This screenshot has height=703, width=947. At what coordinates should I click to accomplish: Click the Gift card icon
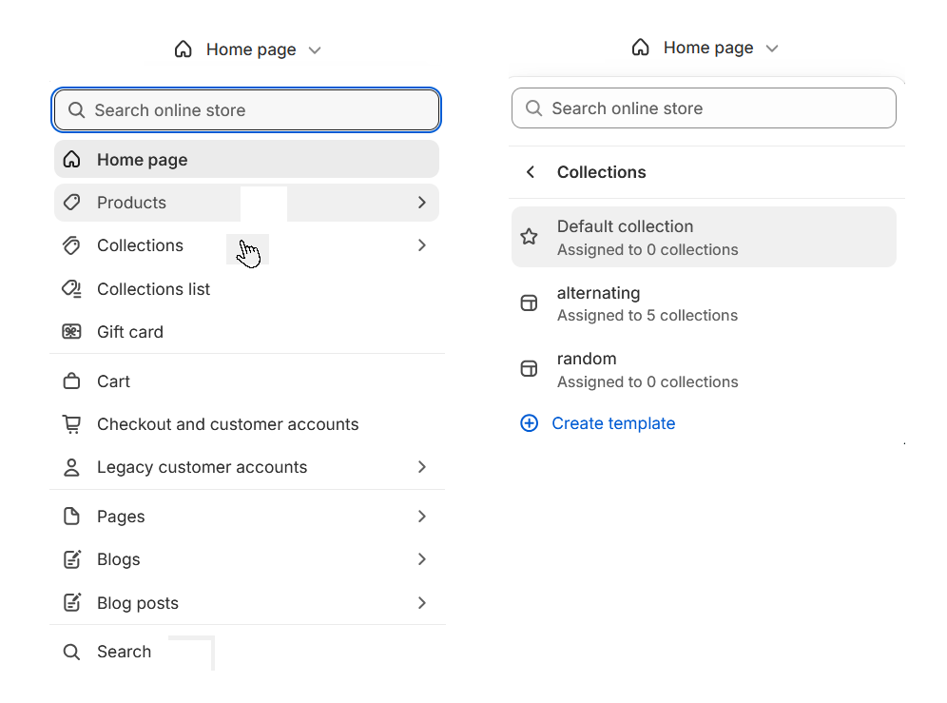point(72,332)
